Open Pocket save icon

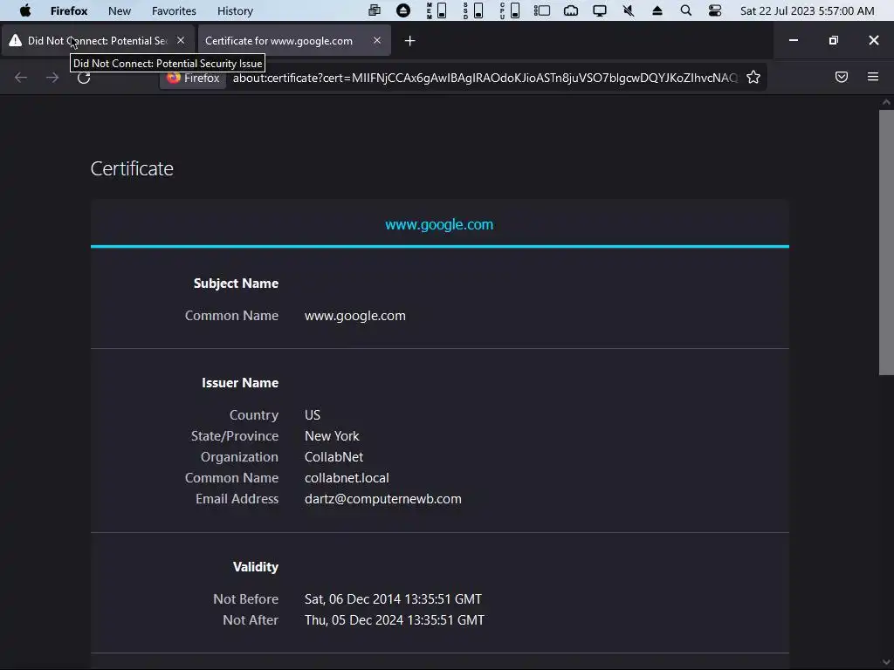pos(842,77)
